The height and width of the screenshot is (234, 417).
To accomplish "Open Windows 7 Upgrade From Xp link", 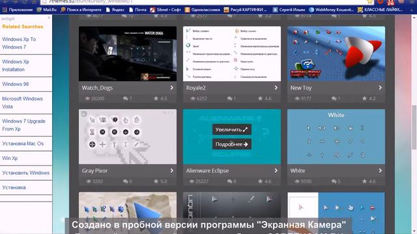I will pyautogui.click(x=23, y=125).
